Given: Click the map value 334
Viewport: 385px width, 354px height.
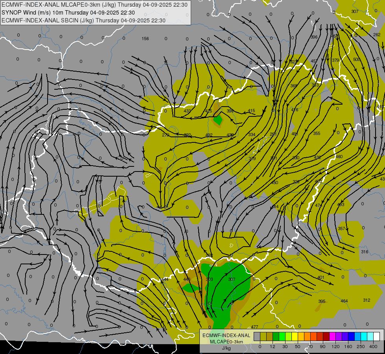Looking at the screenshot, I should pos(252,135).
